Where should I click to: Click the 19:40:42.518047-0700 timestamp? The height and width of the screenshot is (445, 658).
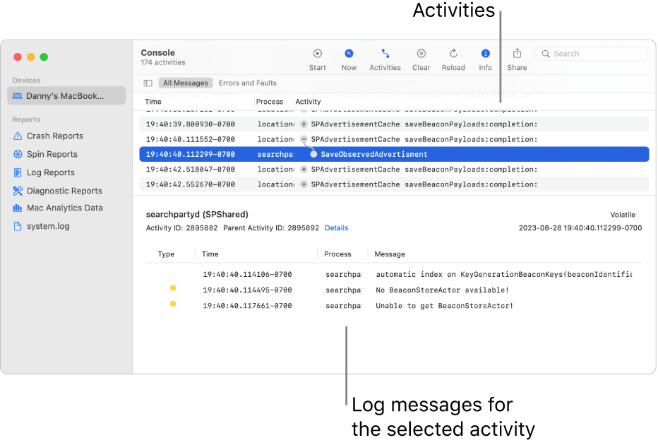click(191, 170)
